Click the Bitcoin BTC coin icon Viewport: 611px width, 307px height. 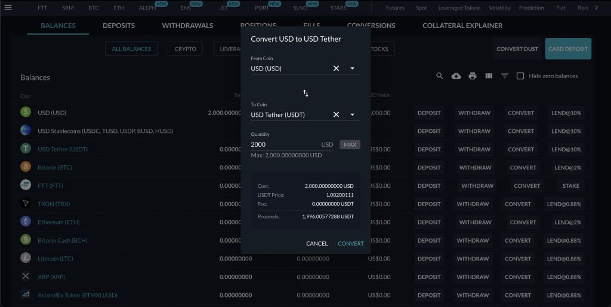26,167
